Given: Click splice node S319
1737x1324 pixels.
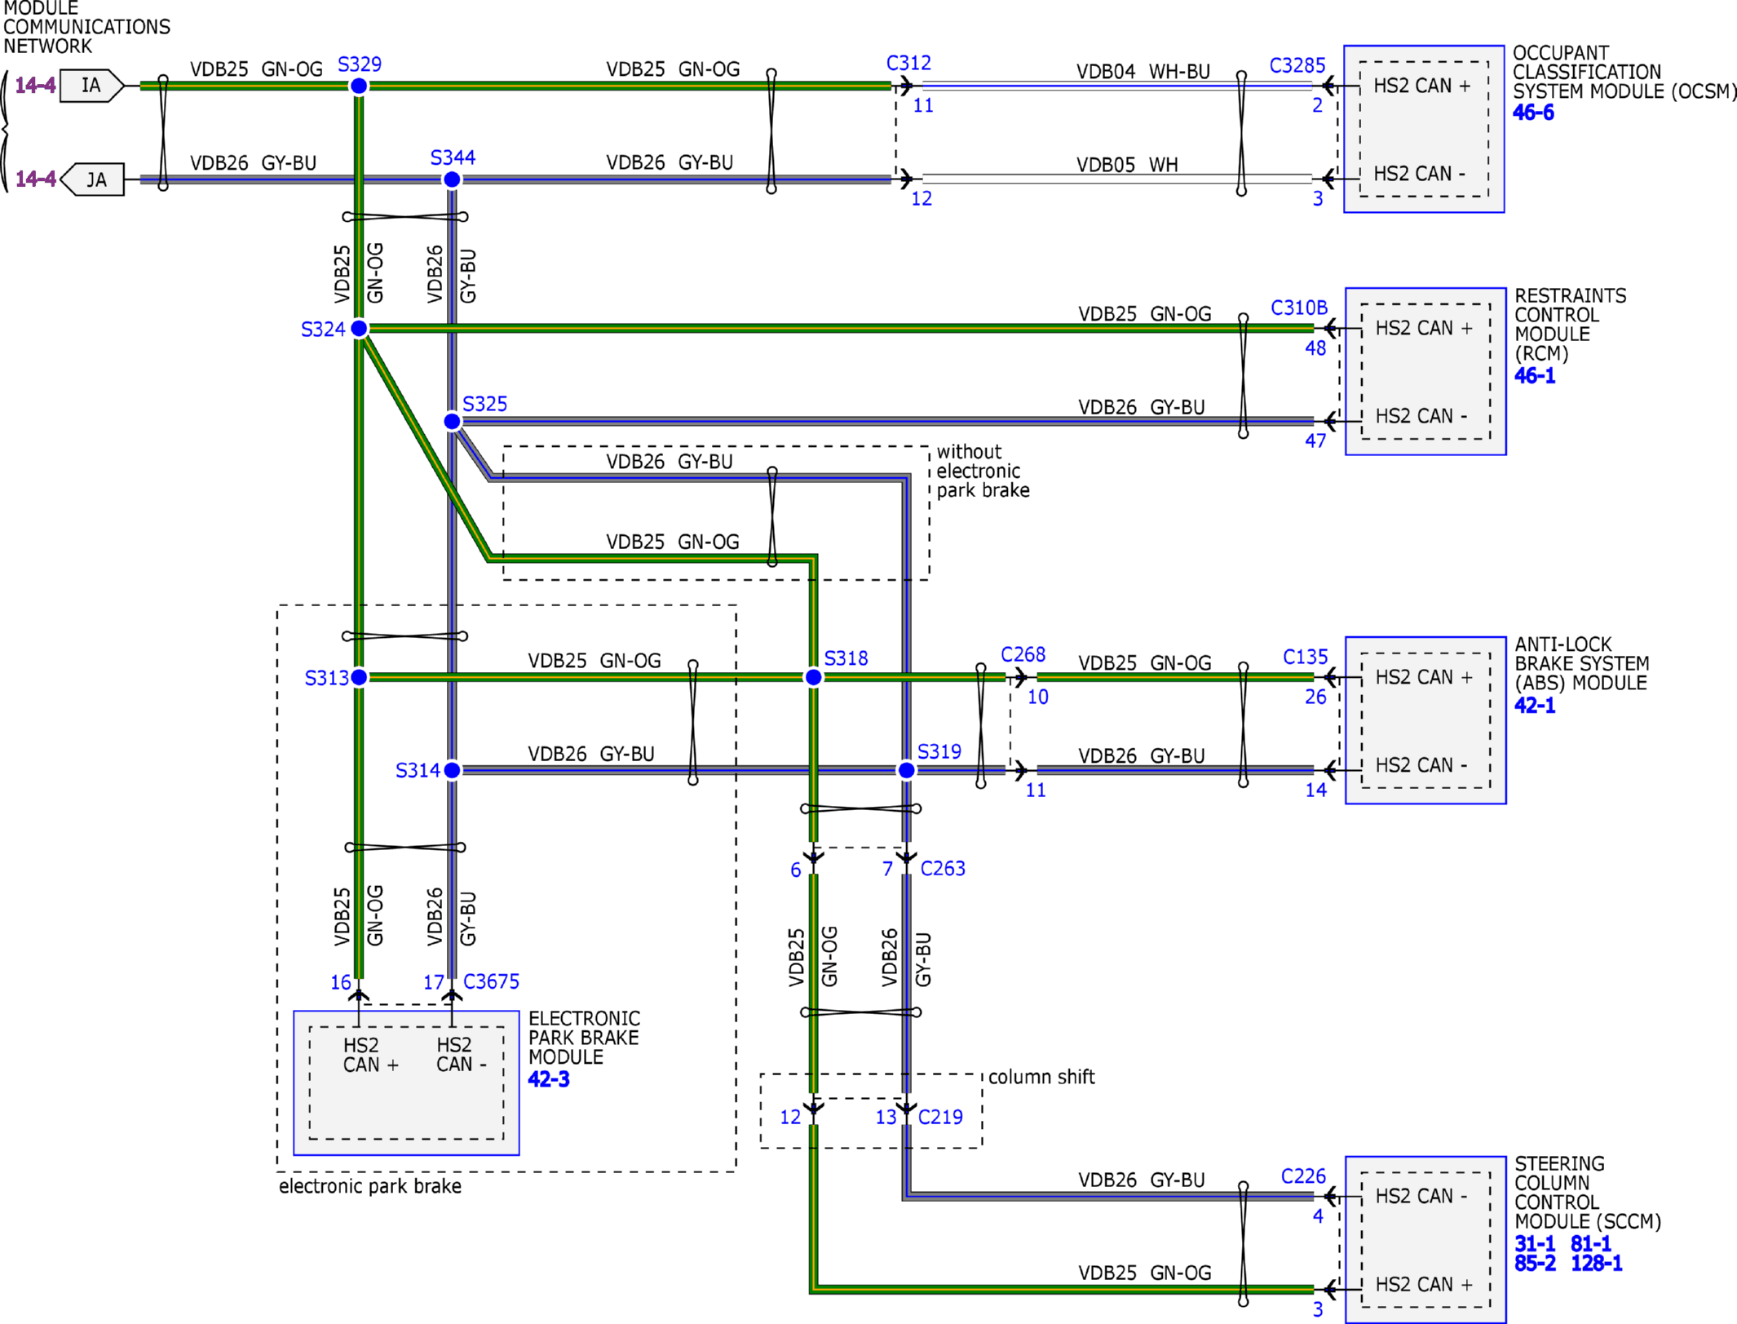Looking at the screenshot, I should (906, 770).
